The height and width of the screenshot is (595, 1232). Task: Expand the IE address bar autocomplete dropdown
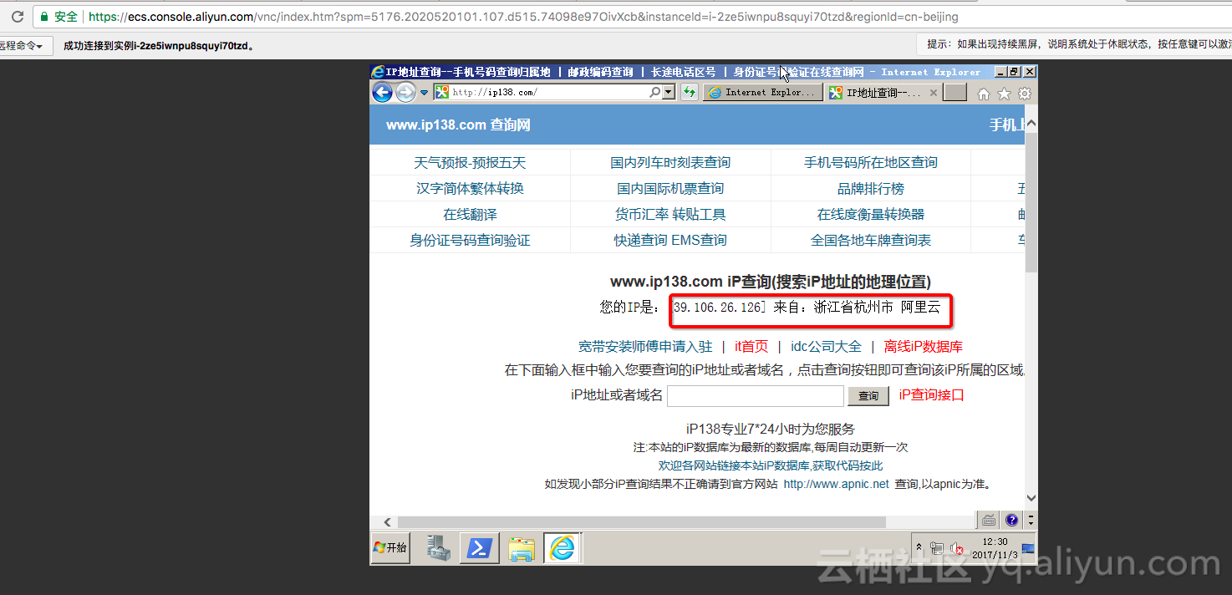[x=669, y=93]
